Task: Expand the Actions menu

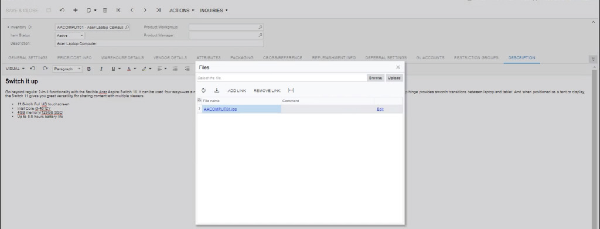Action: [182, 11]
